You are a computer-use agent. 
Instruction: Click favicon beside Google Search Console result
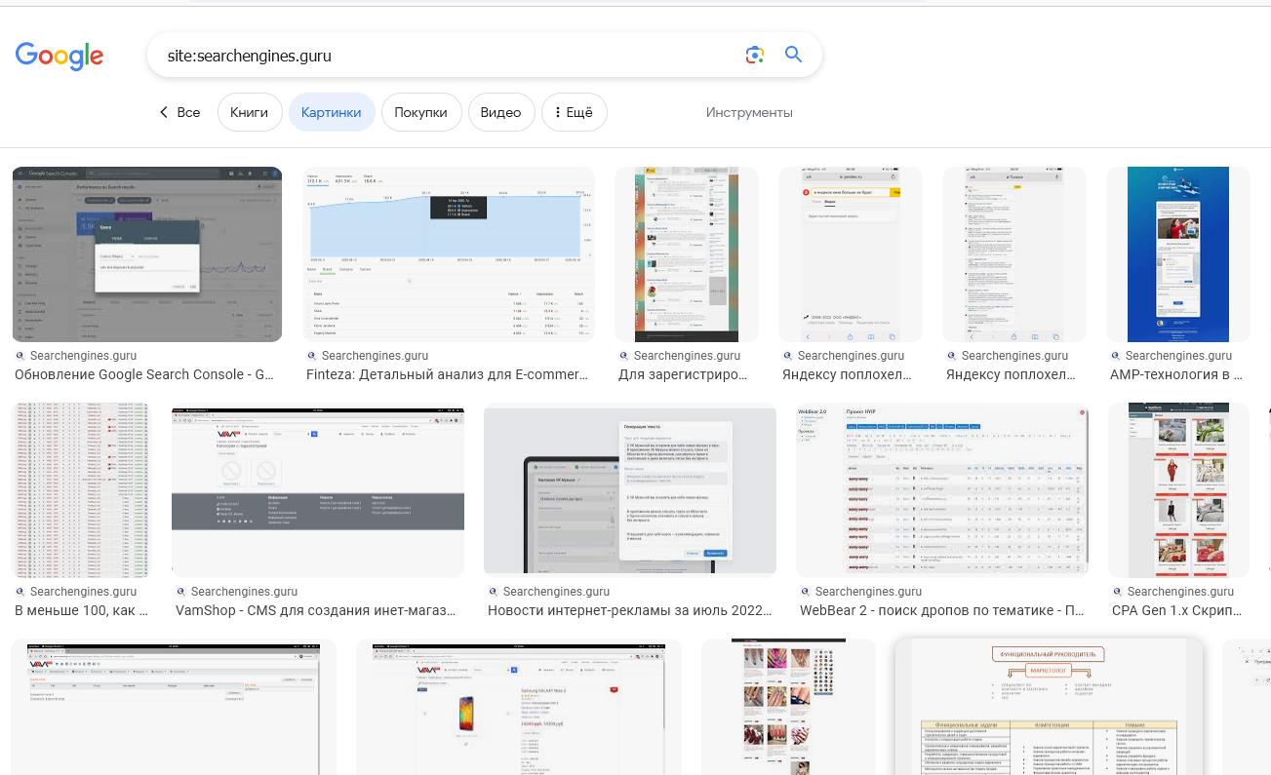(x=20, y=356)
